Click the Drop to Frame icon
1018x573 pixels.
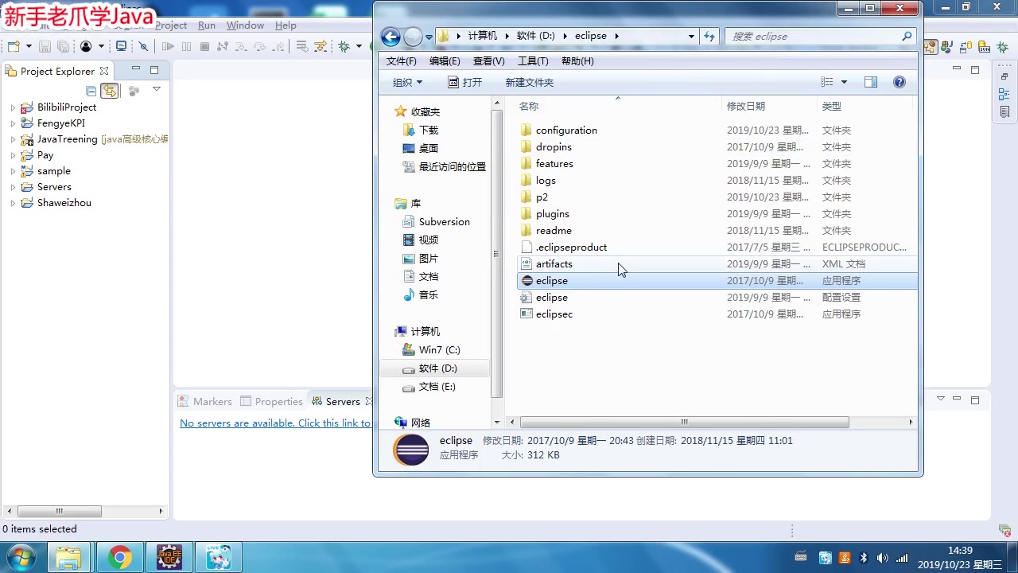[x=302, y=47]
